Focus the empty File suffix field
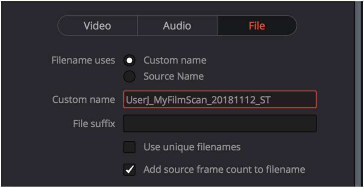The height and width of the screenshot is (188, 364). pos(220,124)
